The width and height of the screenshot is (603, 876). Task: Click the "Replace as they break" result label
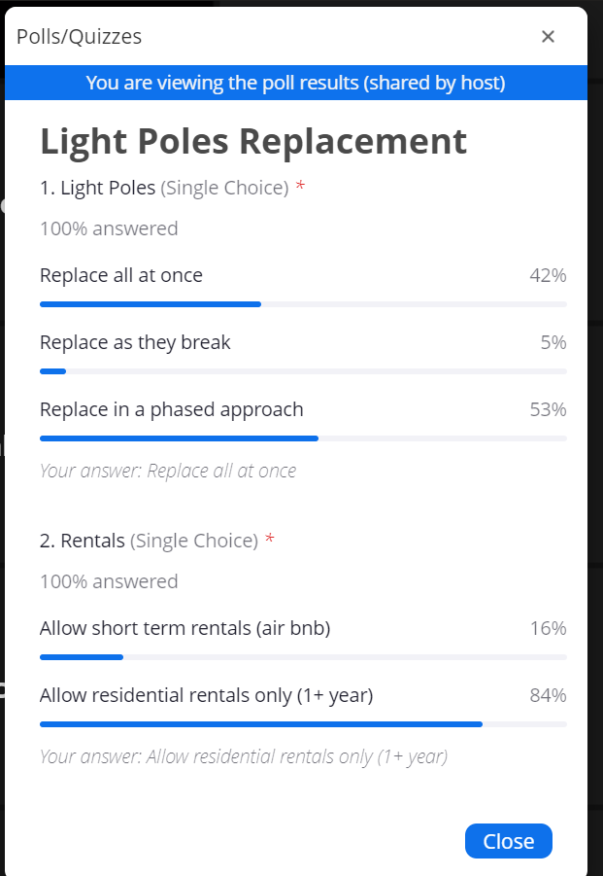[x=135, y=342]
